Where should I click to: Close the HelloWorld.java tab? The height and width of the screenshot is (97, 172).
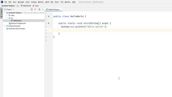coord(61,9)
